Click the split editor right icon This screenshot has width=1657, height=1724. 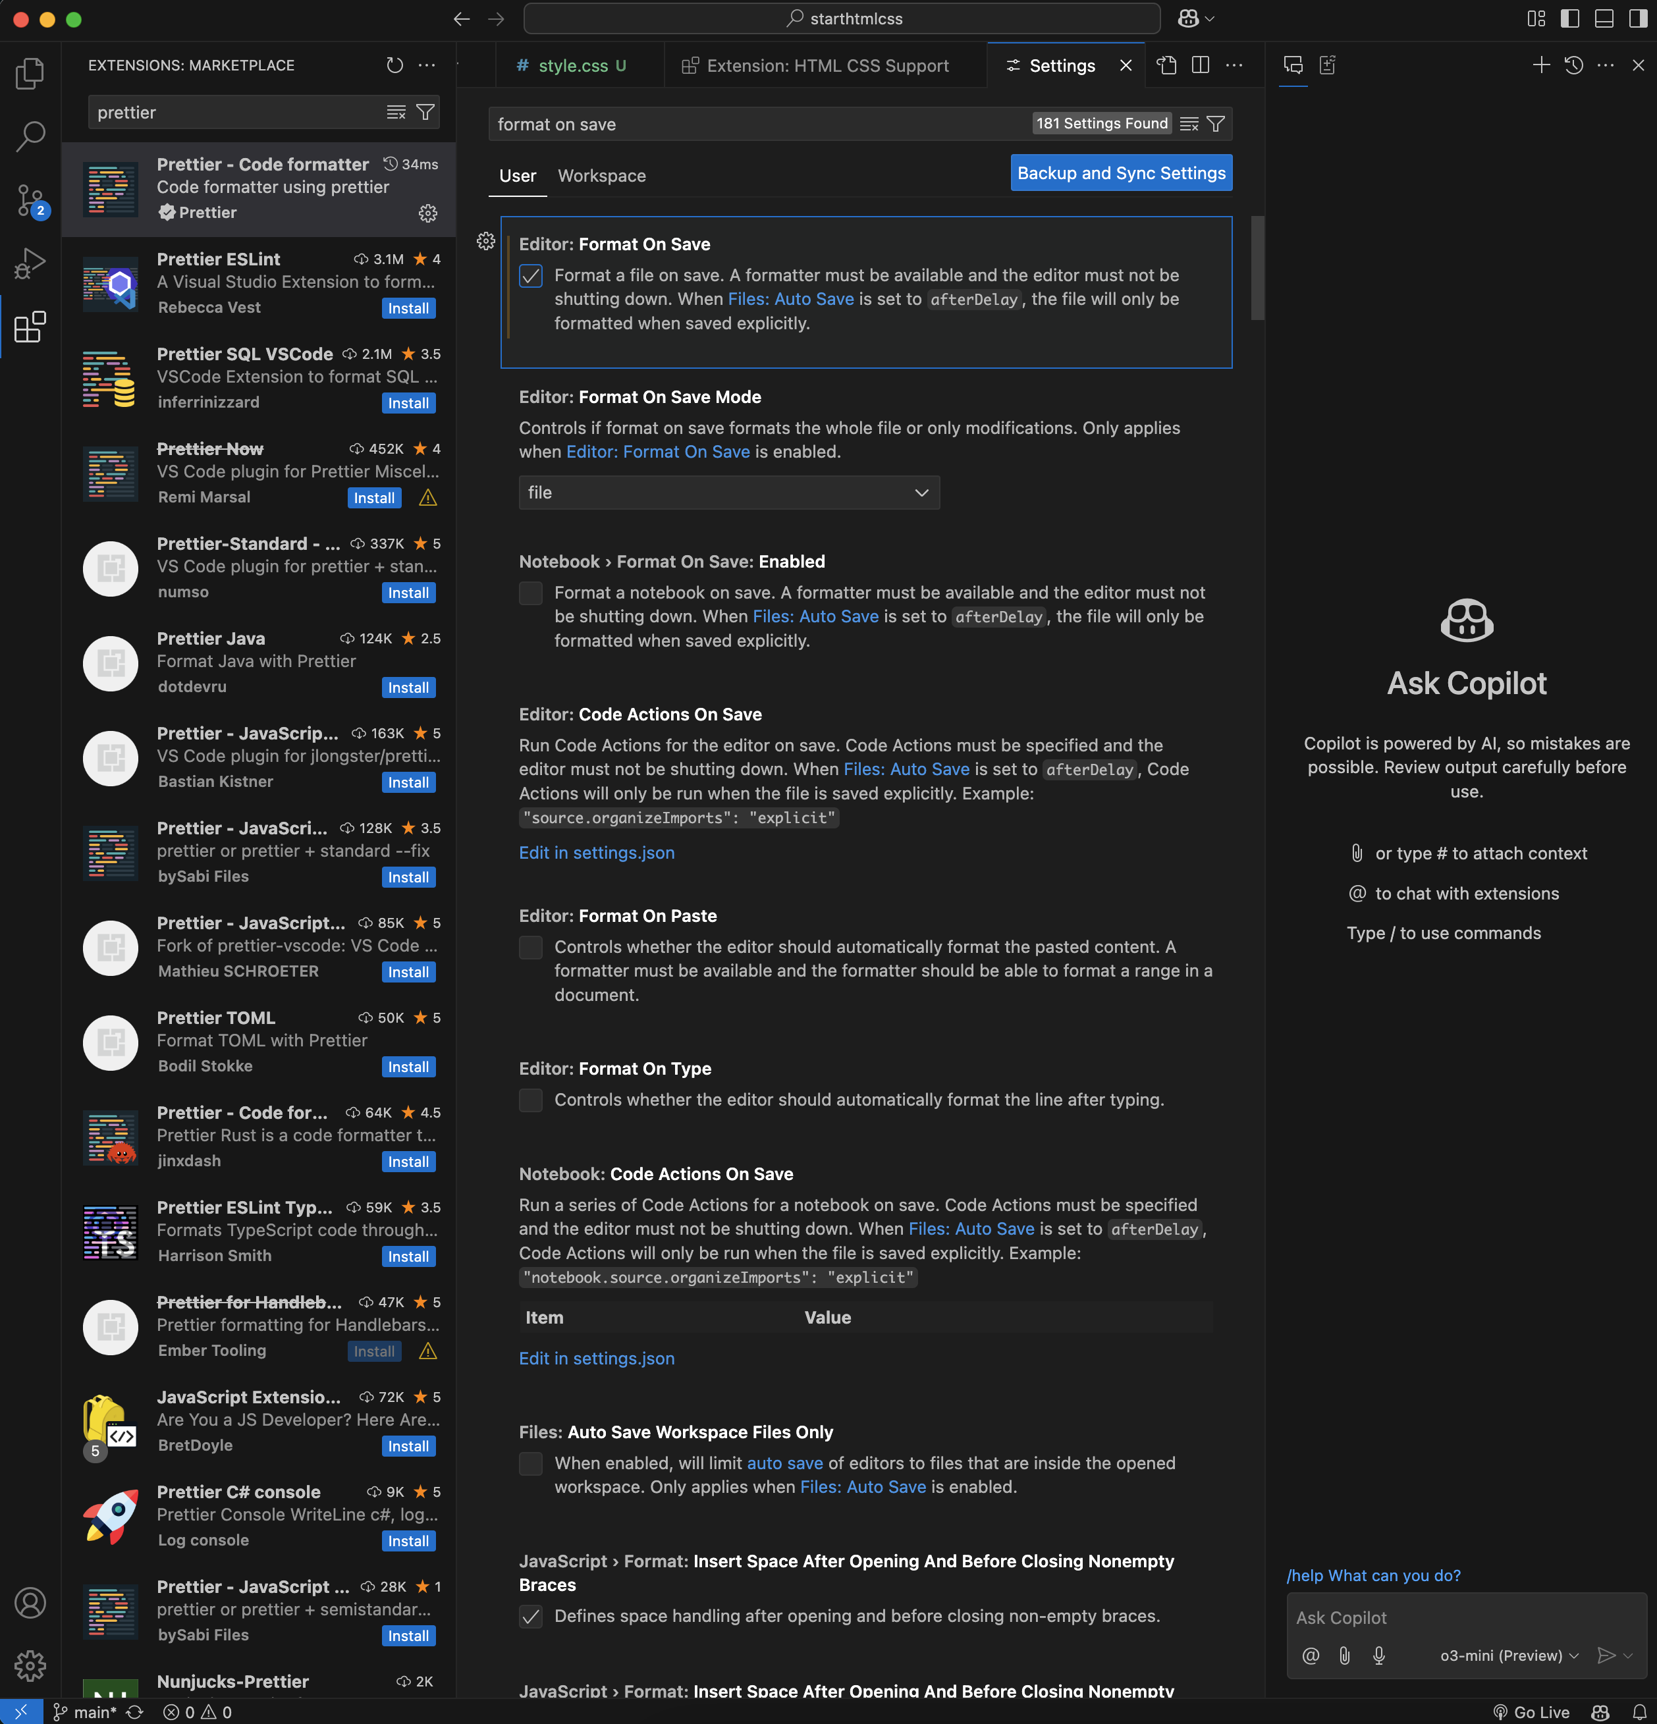(x=1201, y=65)
